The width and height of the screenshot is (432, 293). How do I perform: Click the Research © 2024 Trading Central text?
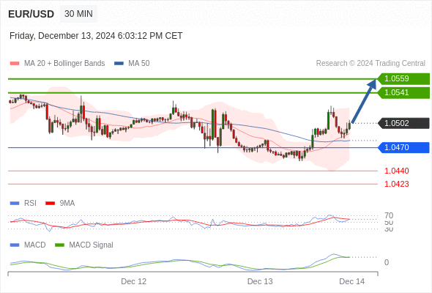coord(370,64)
